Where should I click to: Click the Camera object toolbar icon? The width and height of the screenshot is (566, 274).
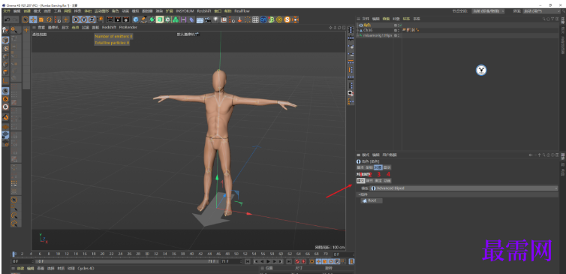click(208, 20)
